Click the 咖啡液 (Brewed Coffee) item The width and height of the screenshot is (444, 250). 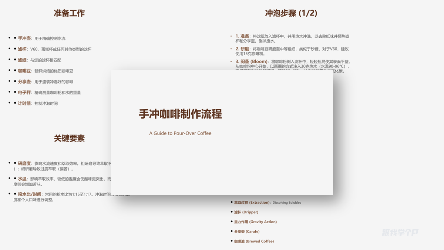tap(253, 241)
